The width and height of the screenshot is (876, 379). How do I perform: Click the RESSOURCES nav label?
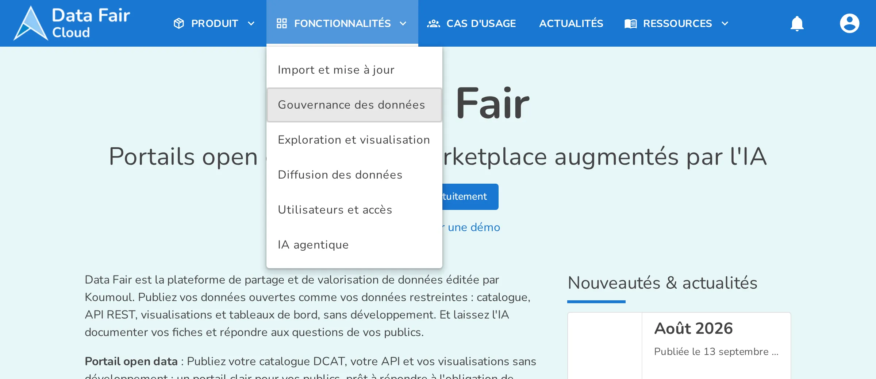pos(677,23)
